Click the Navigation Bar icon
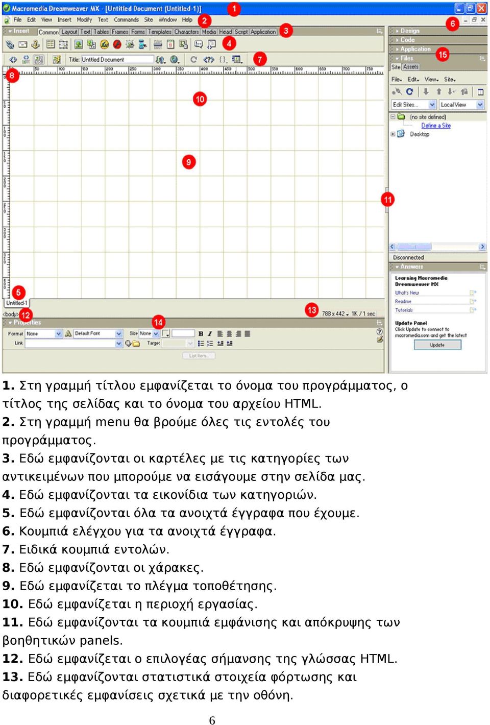This screenshot has width=490, height=725. tap(143, 44)
